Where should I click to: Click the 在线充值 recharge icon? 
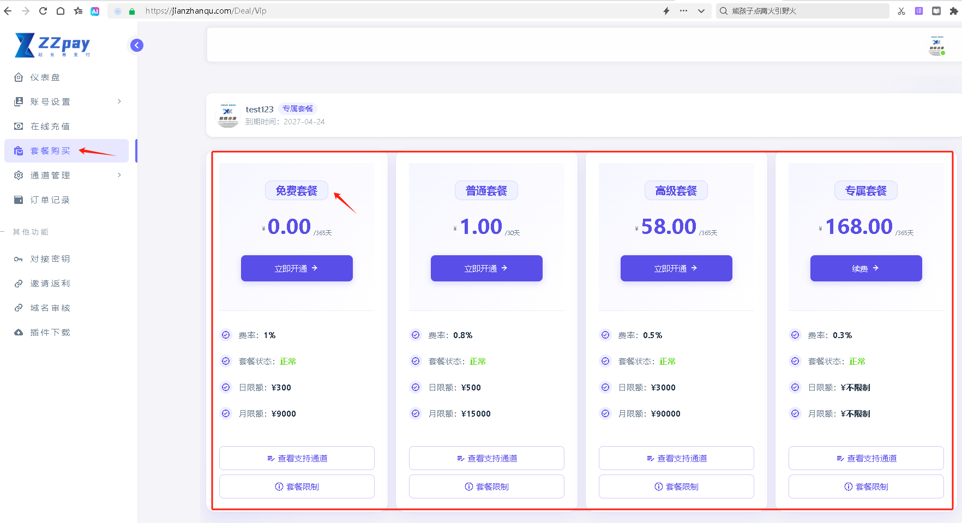(x=19, y=126)
